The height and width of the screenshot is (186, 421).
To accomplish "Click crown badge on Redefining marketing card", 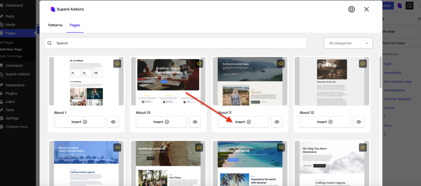I will point(199,147).
